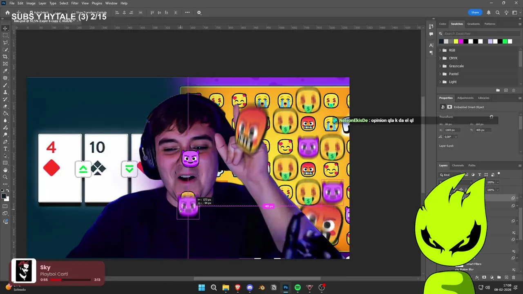The image size is (523, 294).
Task: Click the Share button
Action: click(475, 12)
